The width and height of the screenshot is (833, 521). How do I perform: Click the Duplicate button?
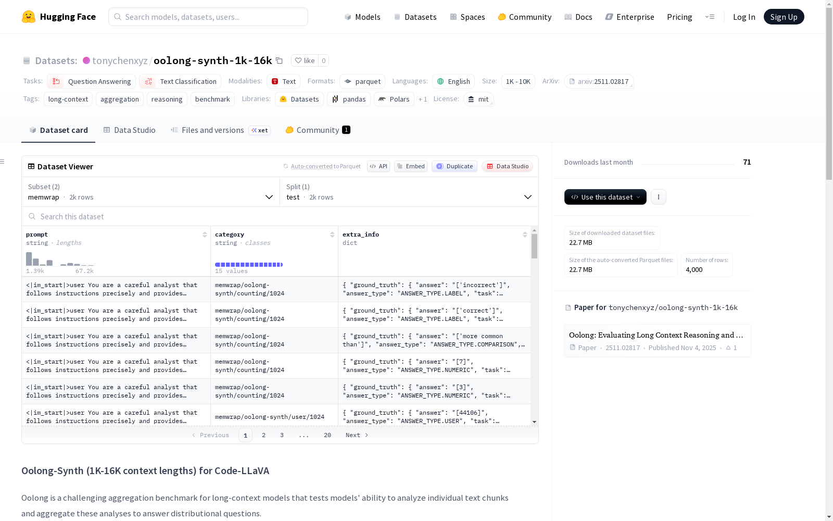pos(455,166)
